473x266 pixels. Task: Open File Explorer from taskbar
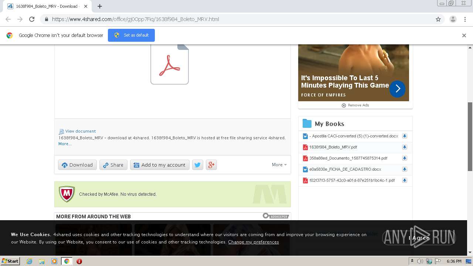pos(42,261)
